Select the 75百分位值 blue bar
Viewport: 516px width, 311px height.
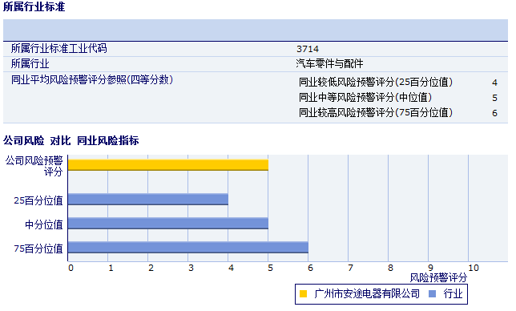[188, 248]
